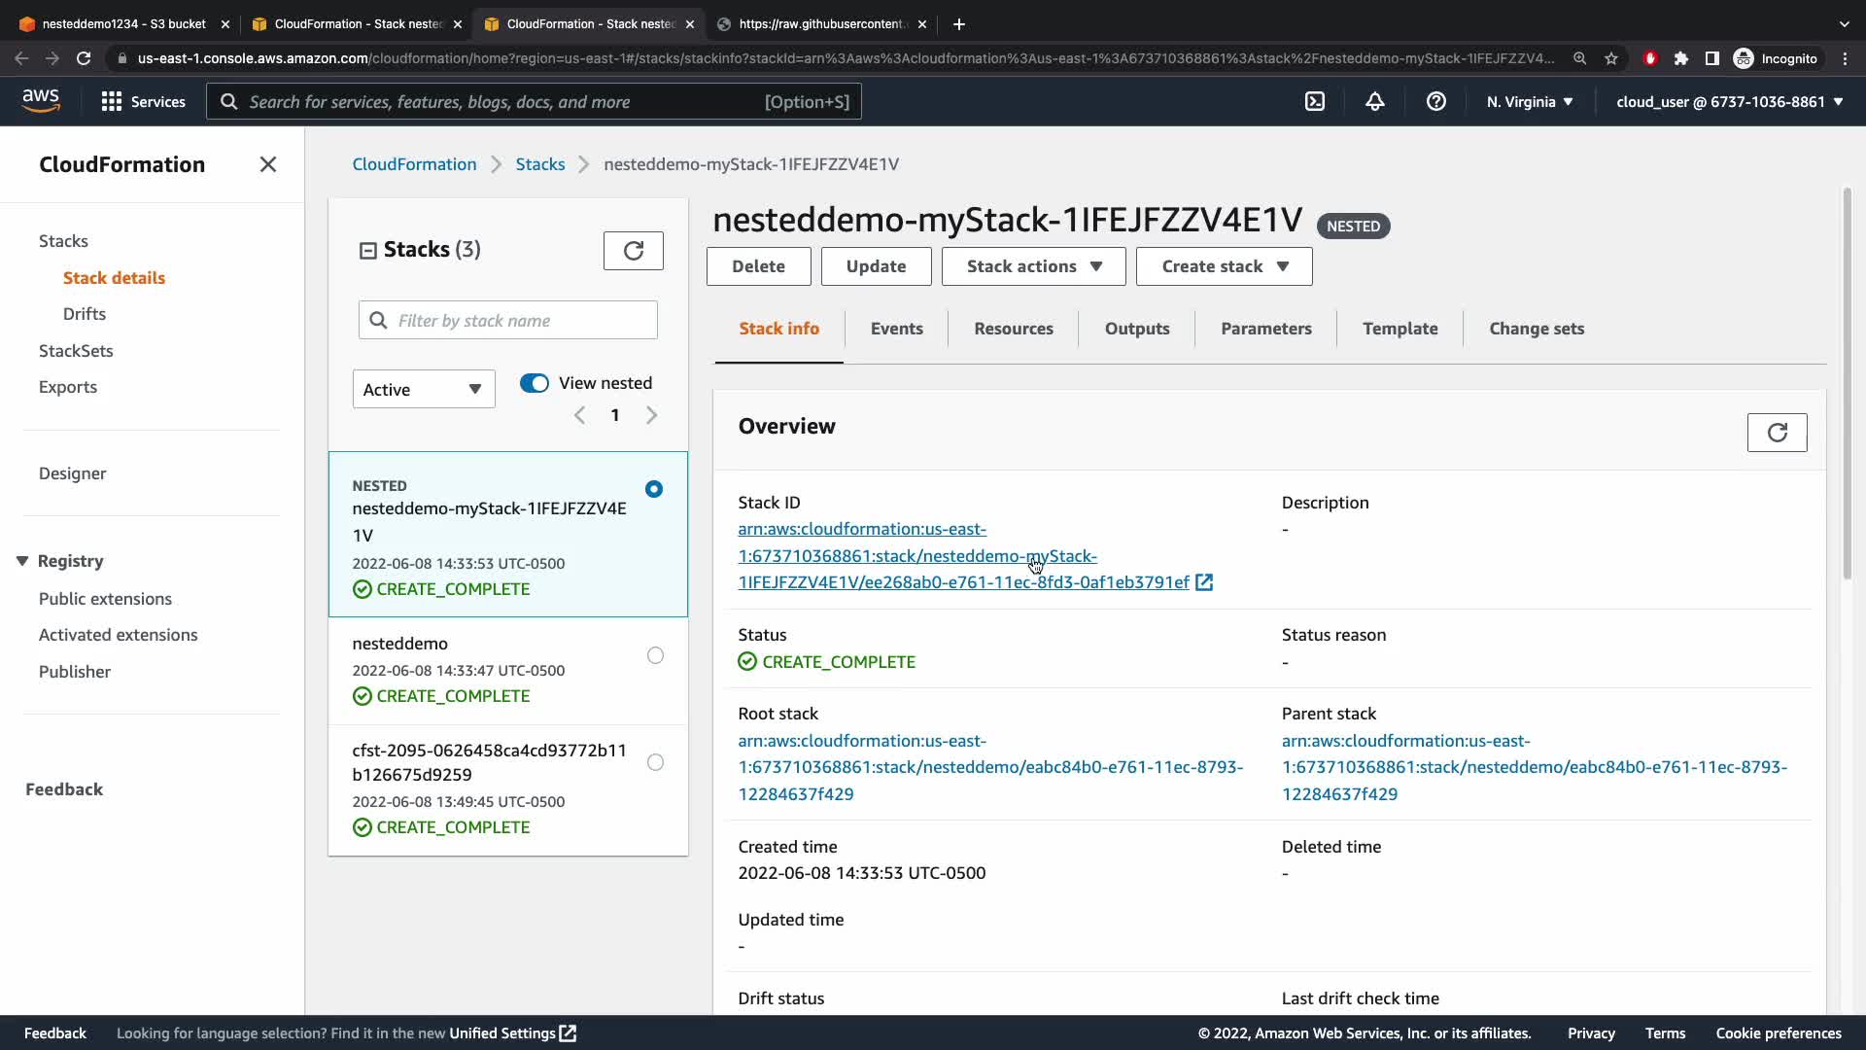Select the nesteddemo stack radio button
This screenshot has width=1866, height=1050.
point(655,655)
